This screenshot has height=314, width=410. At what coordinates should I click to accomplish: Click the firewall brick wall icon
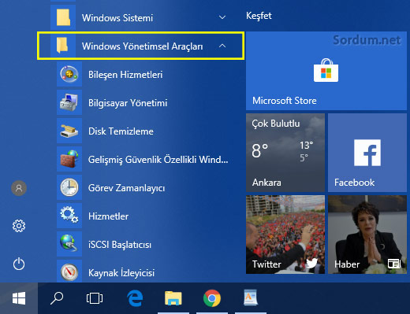69,159
